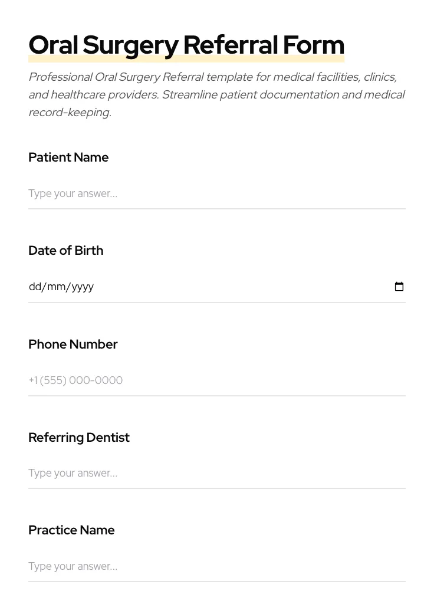Select the Practice Name heading
Viewport: 434px width, 604px height.
point(71,530)
